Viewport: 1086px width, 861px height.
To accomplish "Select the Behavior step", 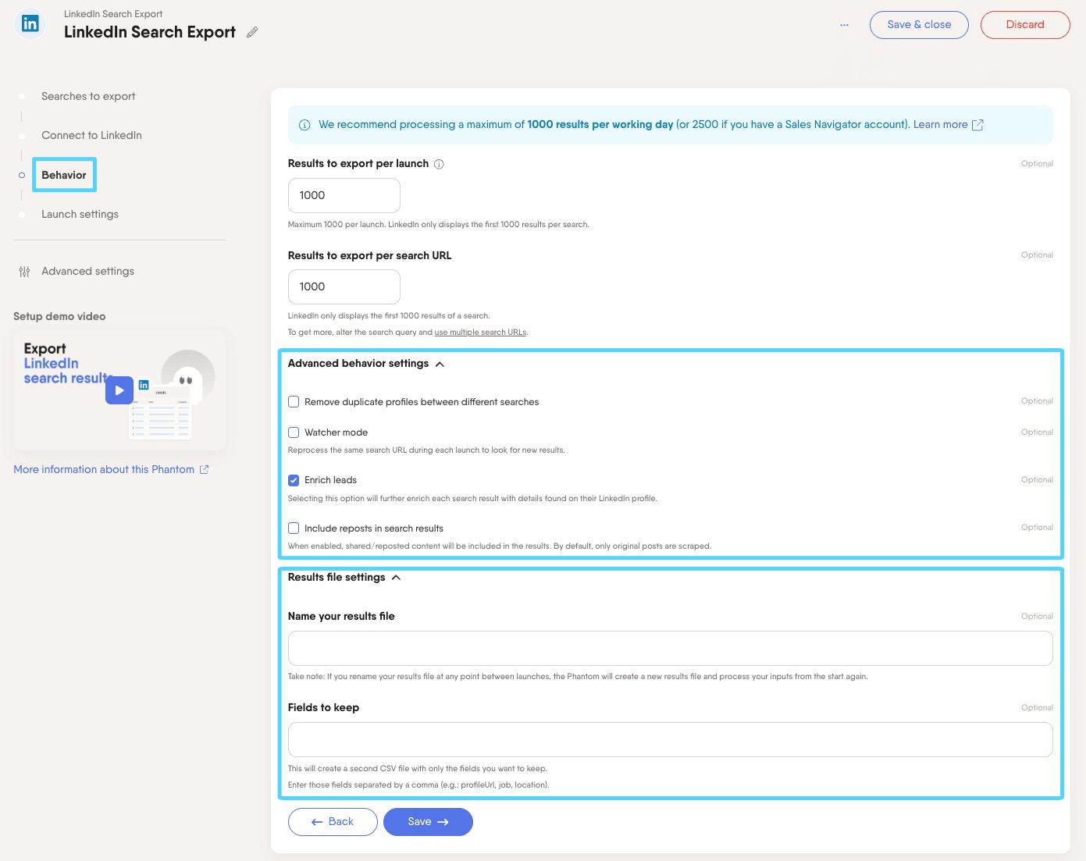I will pyautogui.click(x=64, y=175).
